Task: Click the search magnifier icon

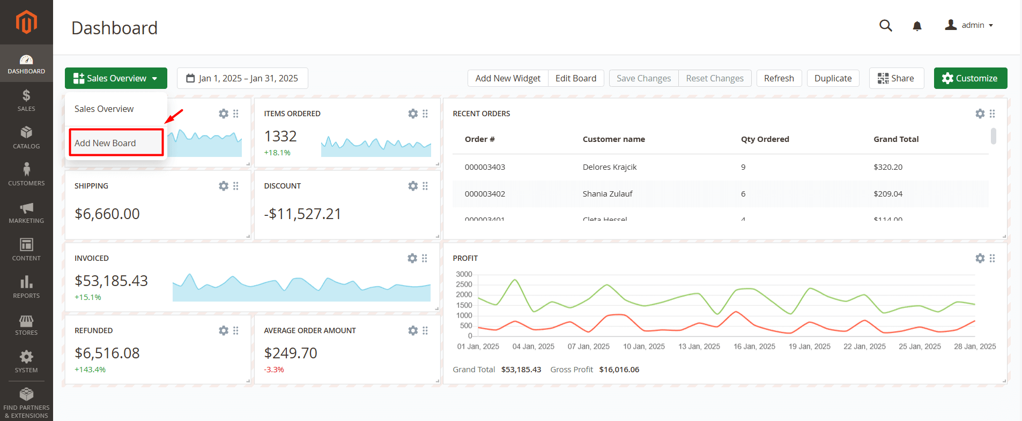Action: (885, 25)
